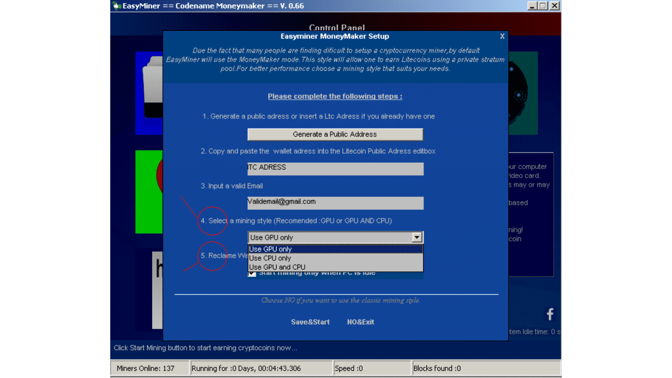Click the Control Panel heading text
The width and height of the screenshot is (672, 378).
coord(337,28)
